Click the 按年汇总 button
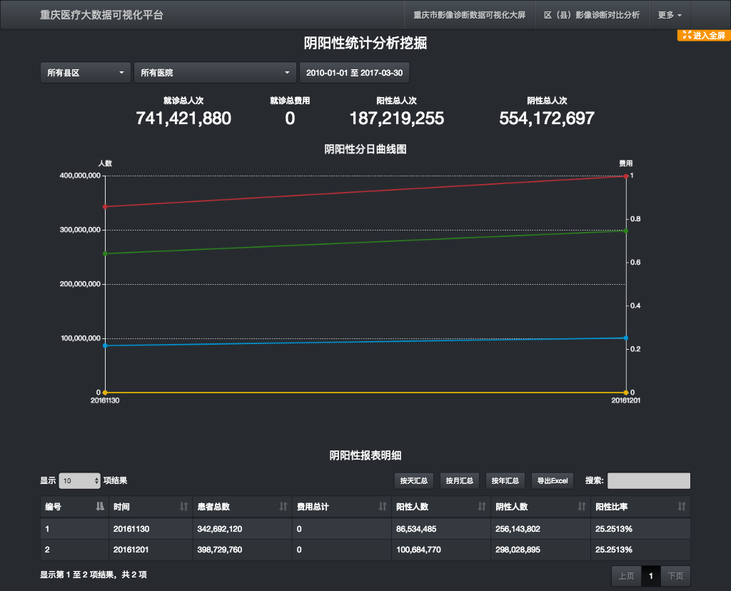This screenshot has width=731, height=591. [505, 481]
